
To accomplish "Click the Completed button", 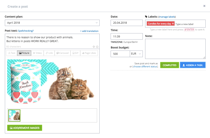I will click(170, 65).
